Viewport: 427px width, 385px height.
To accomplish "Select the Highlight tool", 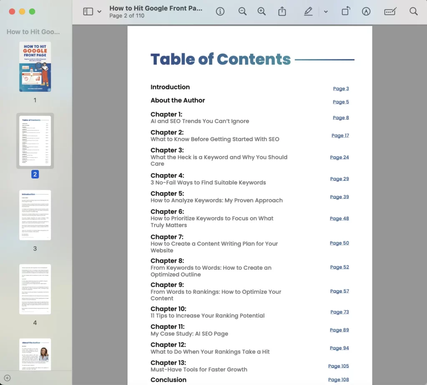I will click(x=308, y=11).
